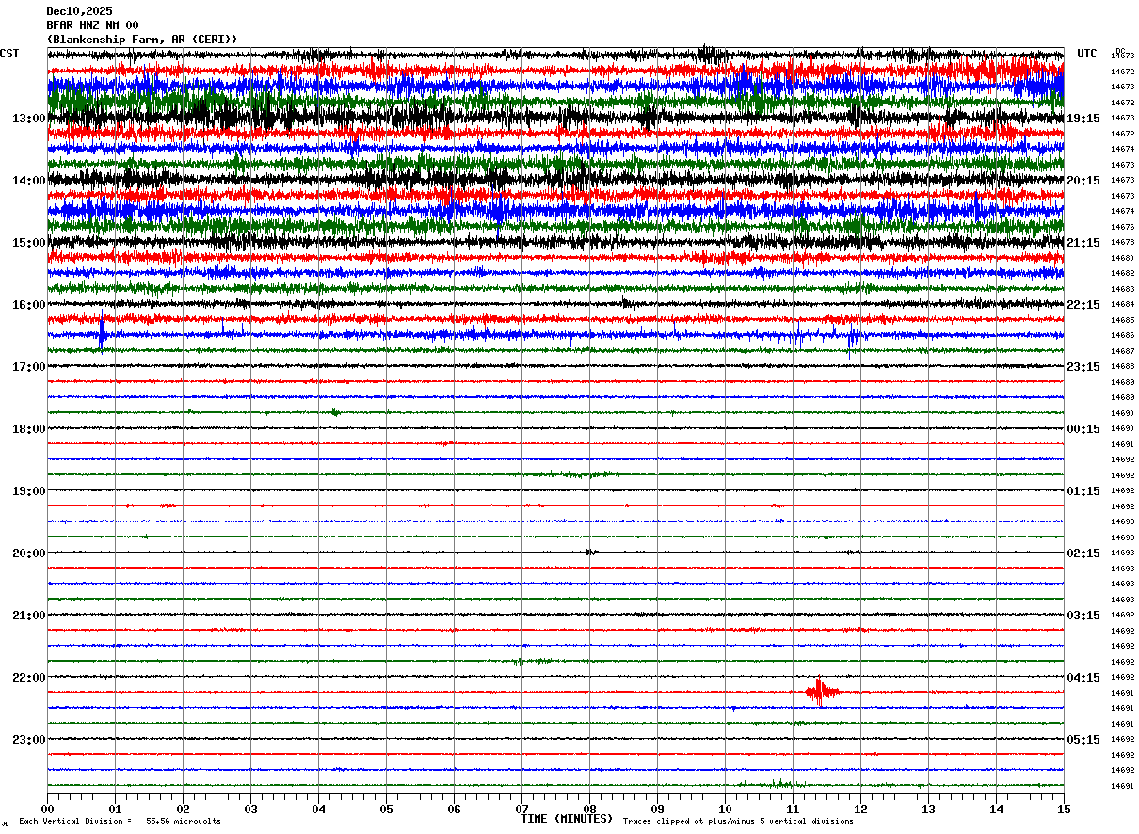Click the DC offset value 14688

(x=1122, y=366)
